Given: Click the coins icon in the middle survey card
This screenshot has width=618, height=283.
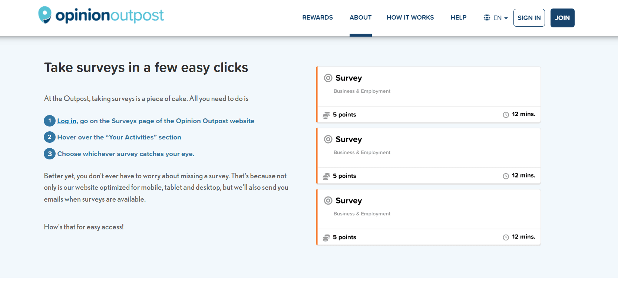Looking at the screenshot, I should [326, 176].
